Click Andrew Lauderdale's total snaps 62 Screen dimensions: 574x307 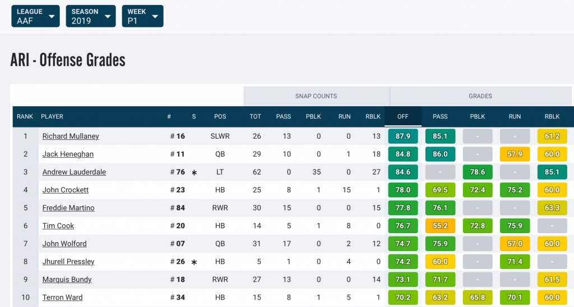pyautogui.click(x=257, y=172)
